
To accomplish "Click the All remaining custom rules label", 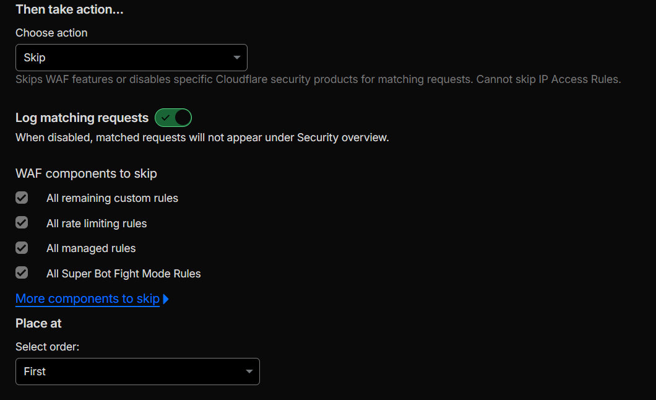I will coord(112,198).
